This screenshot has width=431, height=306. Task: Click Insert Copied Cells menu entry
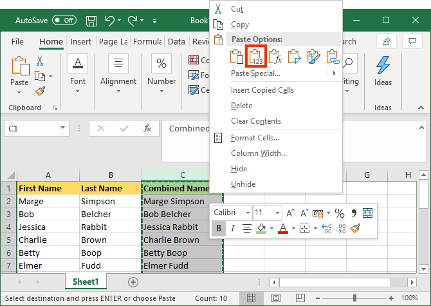tap(262, 90)
